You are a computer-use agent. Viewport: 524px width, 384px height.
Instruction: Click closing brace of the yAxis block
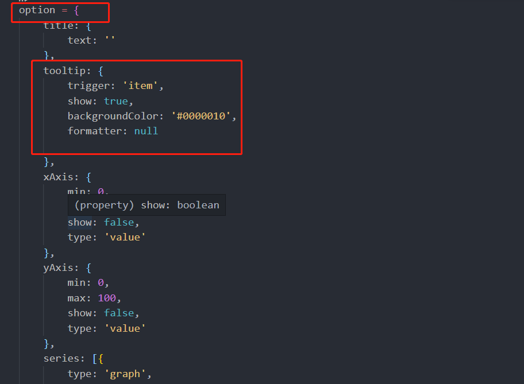(x=47, y=344)
